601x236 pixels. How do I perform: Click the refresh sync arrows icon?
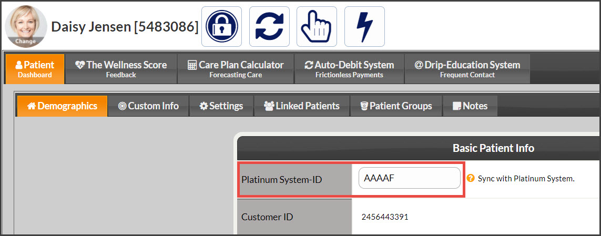tap(269, 26)
